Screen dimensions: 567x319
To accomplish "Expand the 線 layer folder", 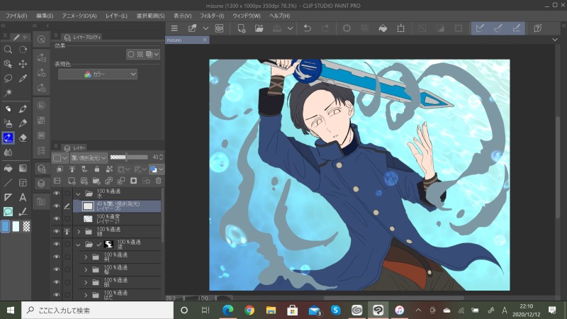I will (x=79, y=232).
